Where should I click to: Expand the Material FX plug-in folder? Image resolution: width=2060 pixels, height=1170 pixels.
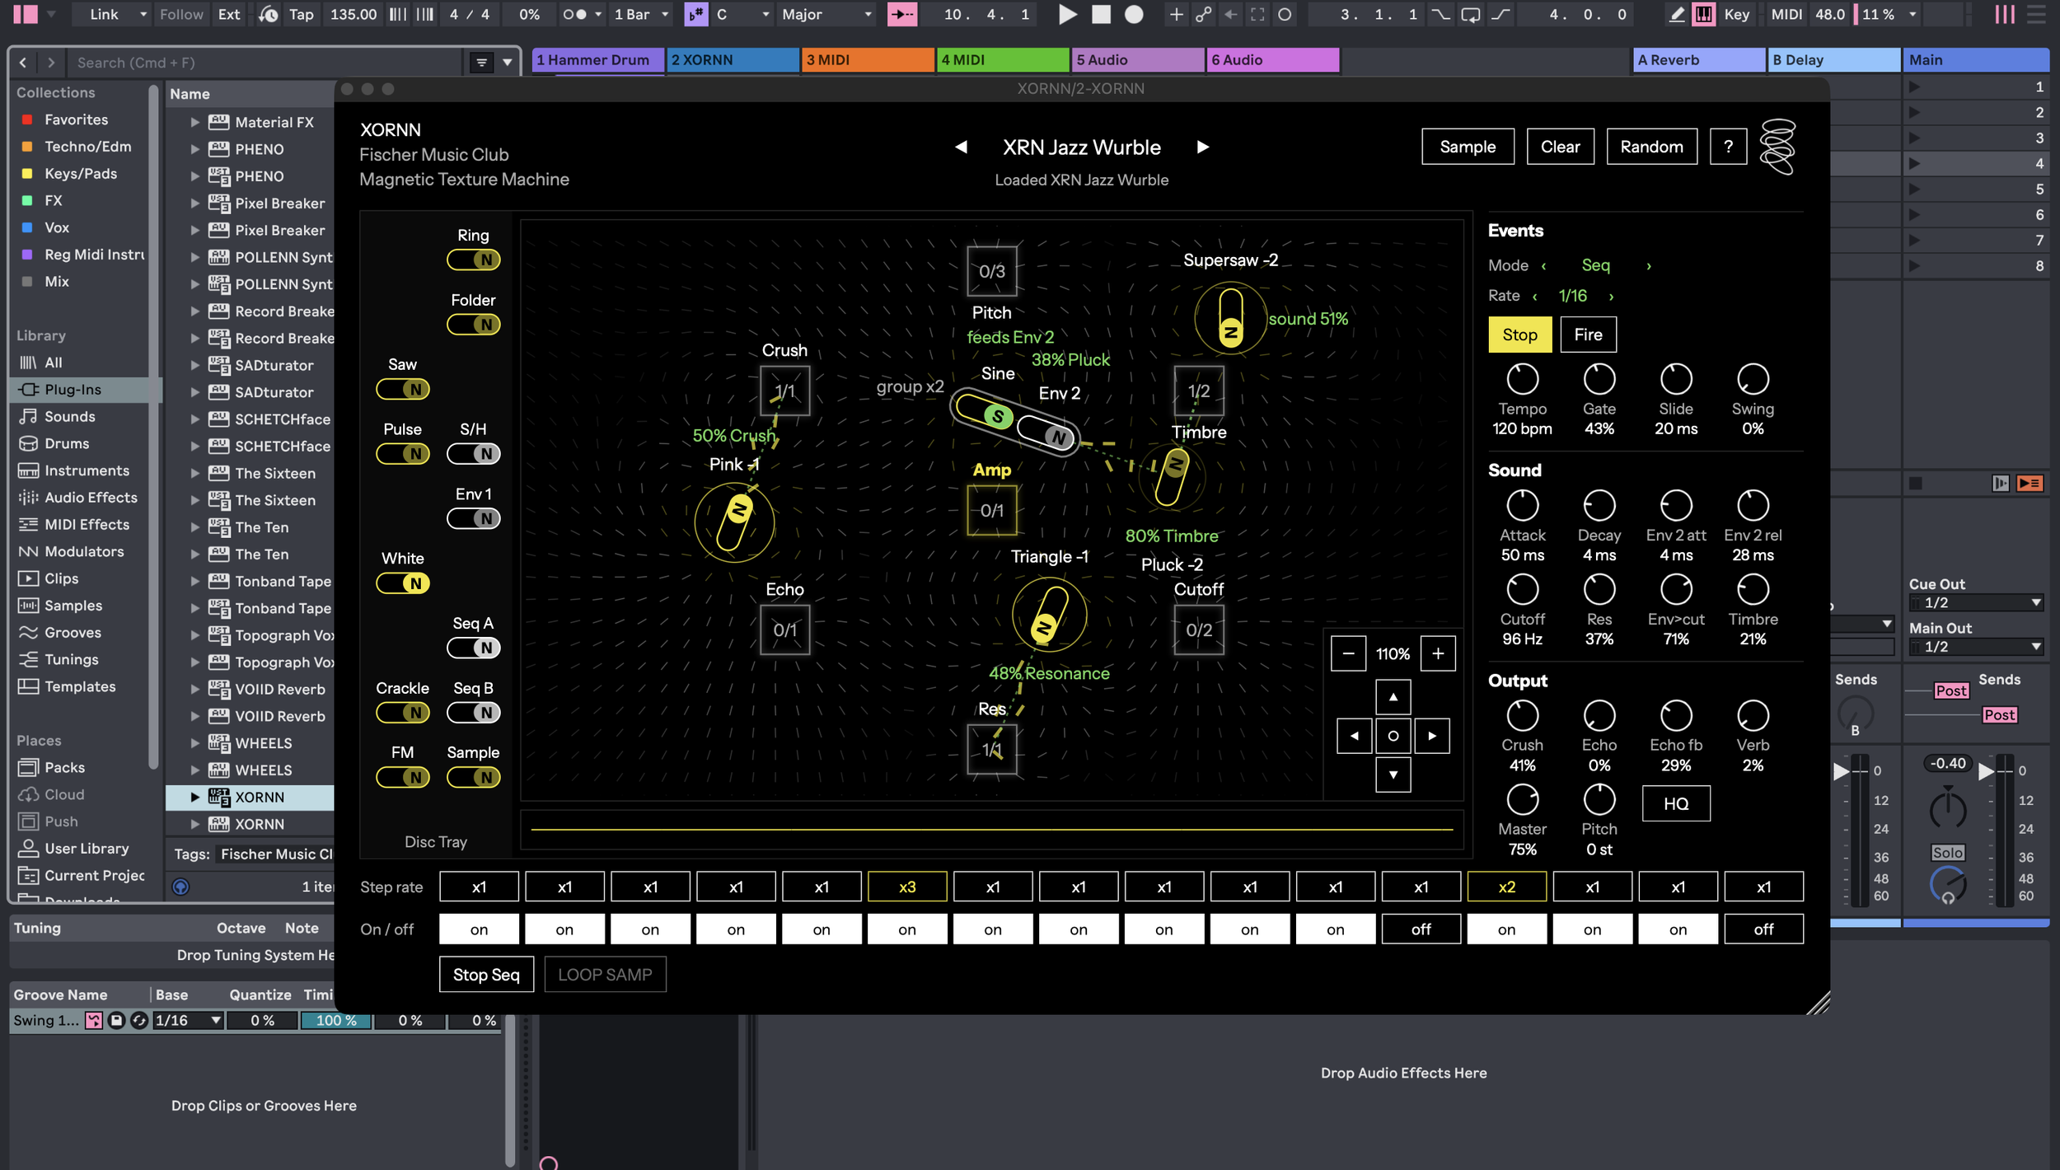195,122
